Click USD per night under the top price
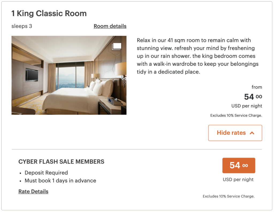Screen dimensions: 274x212 246,106
